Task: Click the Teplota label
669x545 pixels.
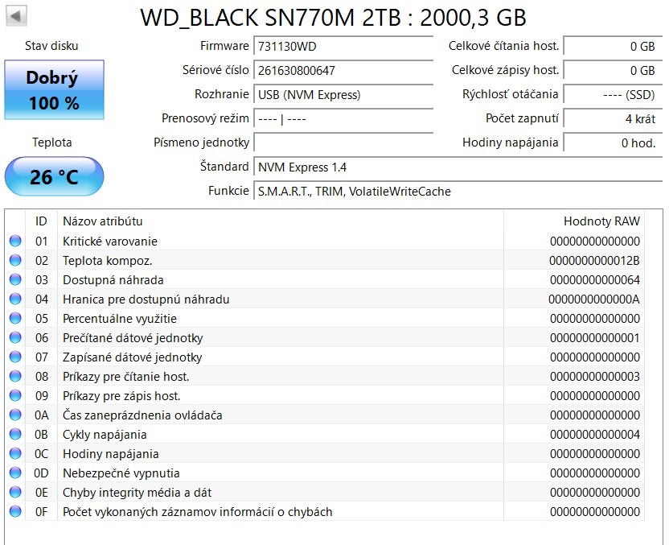Action: click(x=52, y=142)
